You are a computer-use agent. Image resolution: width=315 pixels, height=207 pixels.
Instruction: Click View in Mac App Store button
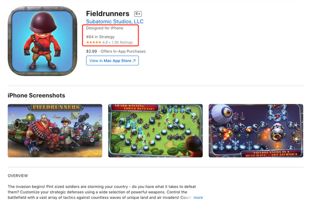(112, 60)
